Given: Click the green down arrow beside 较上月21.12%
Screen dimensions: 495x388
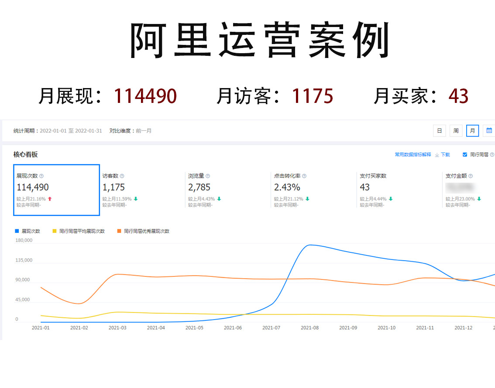Looking at the screenshot, I should [x=307, y=199].
